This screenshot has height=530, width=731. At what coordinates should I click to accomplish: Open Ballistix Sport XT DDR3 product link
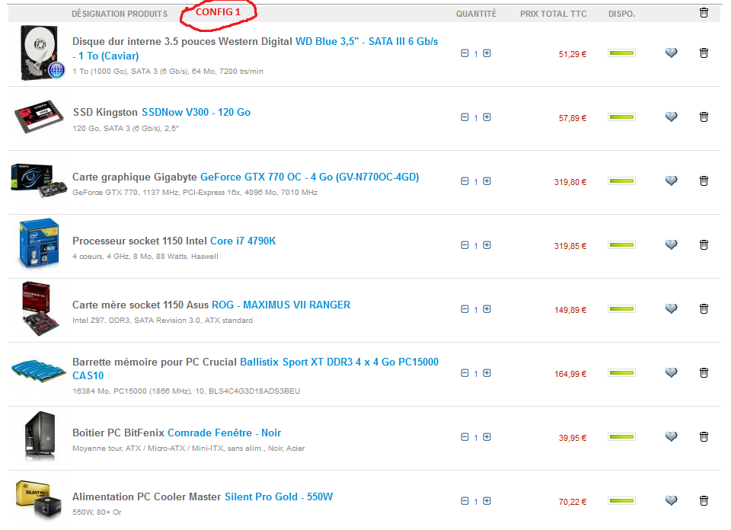pos(339,362)
